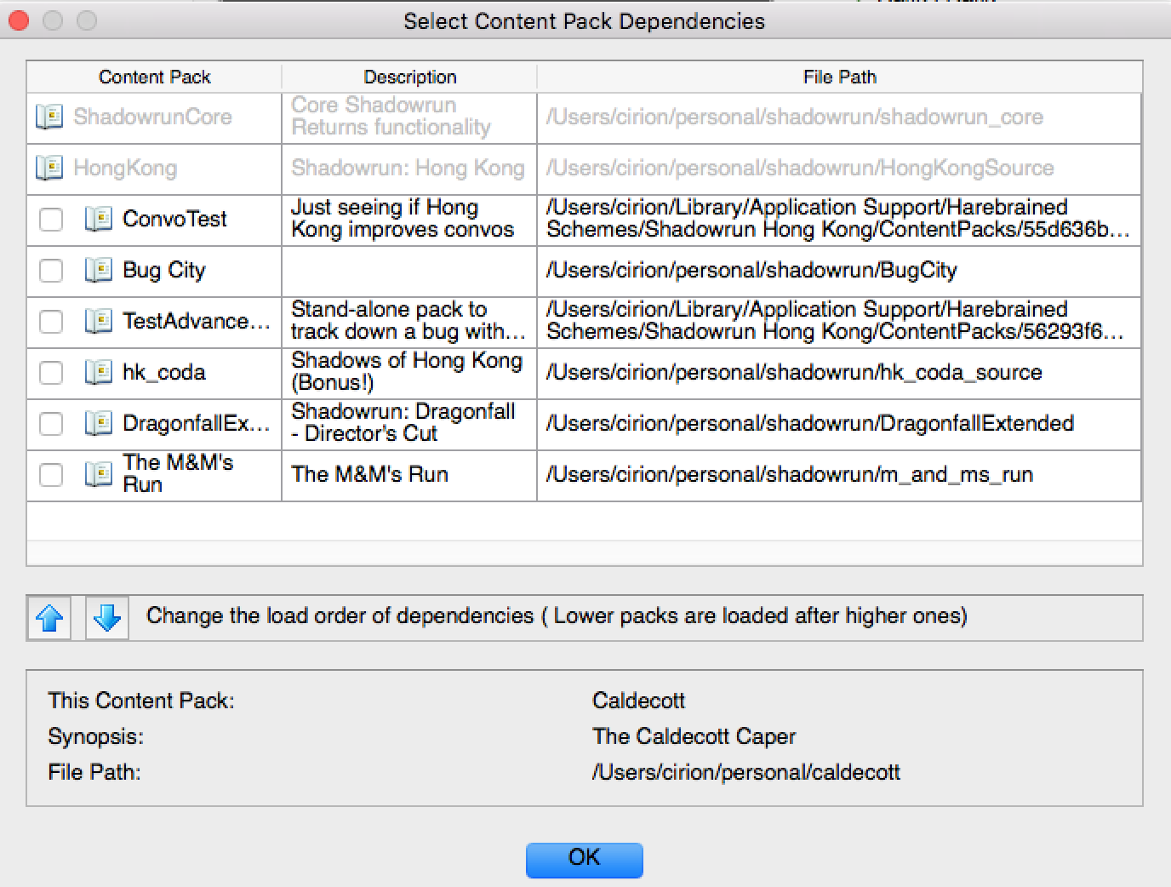
Task: Click the hk_coda content pack icon
Action: 99,372
